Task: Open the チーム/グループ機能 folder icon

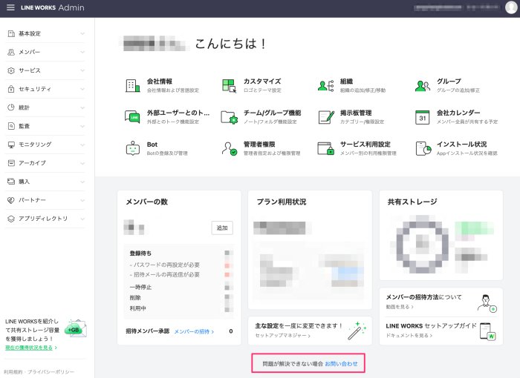Action: 229,117
